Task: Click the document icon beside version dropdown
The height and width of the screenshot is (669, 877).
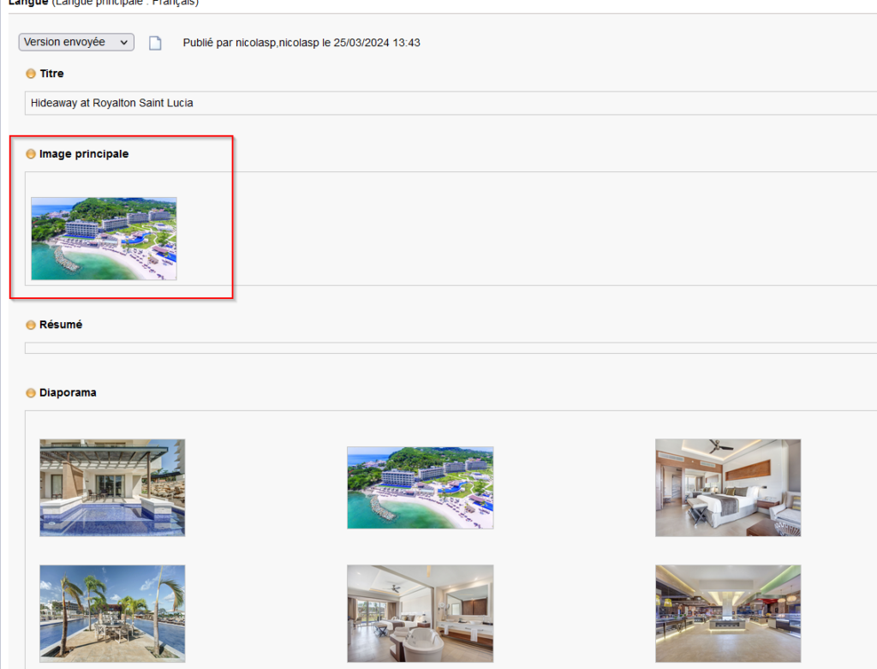Action: 155,43
